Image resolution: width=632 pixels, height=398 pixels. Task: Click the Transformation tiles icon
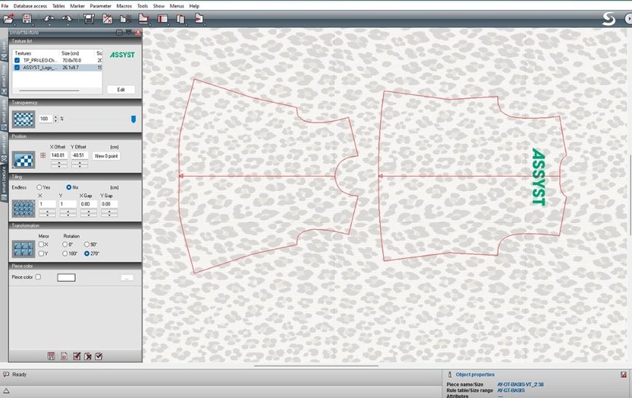(24, 249)
